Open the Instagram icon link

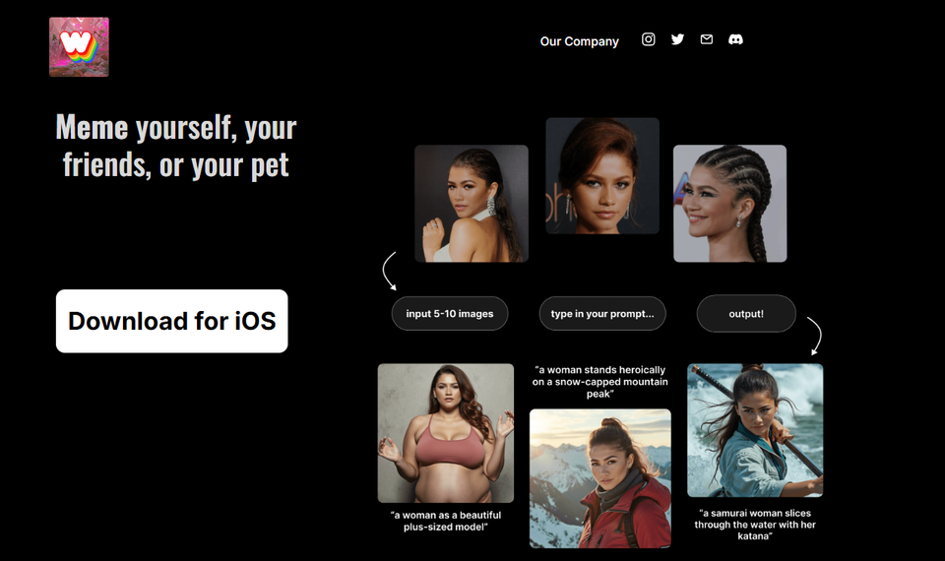tap(648, 39)
